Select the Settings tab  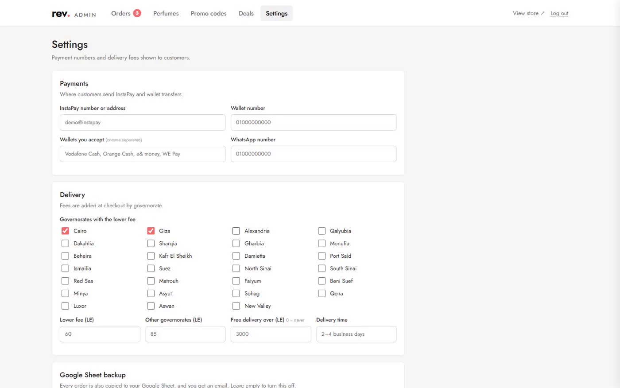277,13
